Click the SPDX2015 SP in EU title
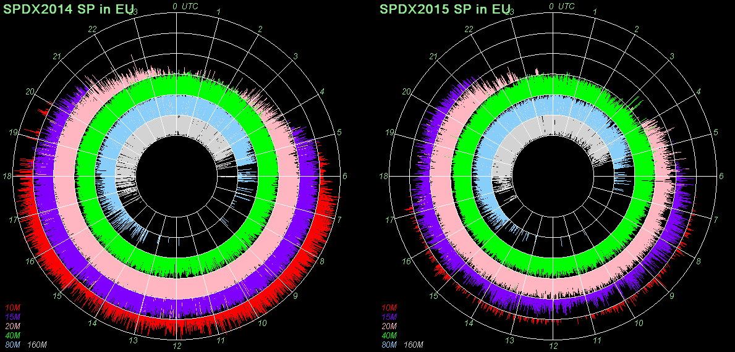The image size is (735, 352). click(445, 9)
